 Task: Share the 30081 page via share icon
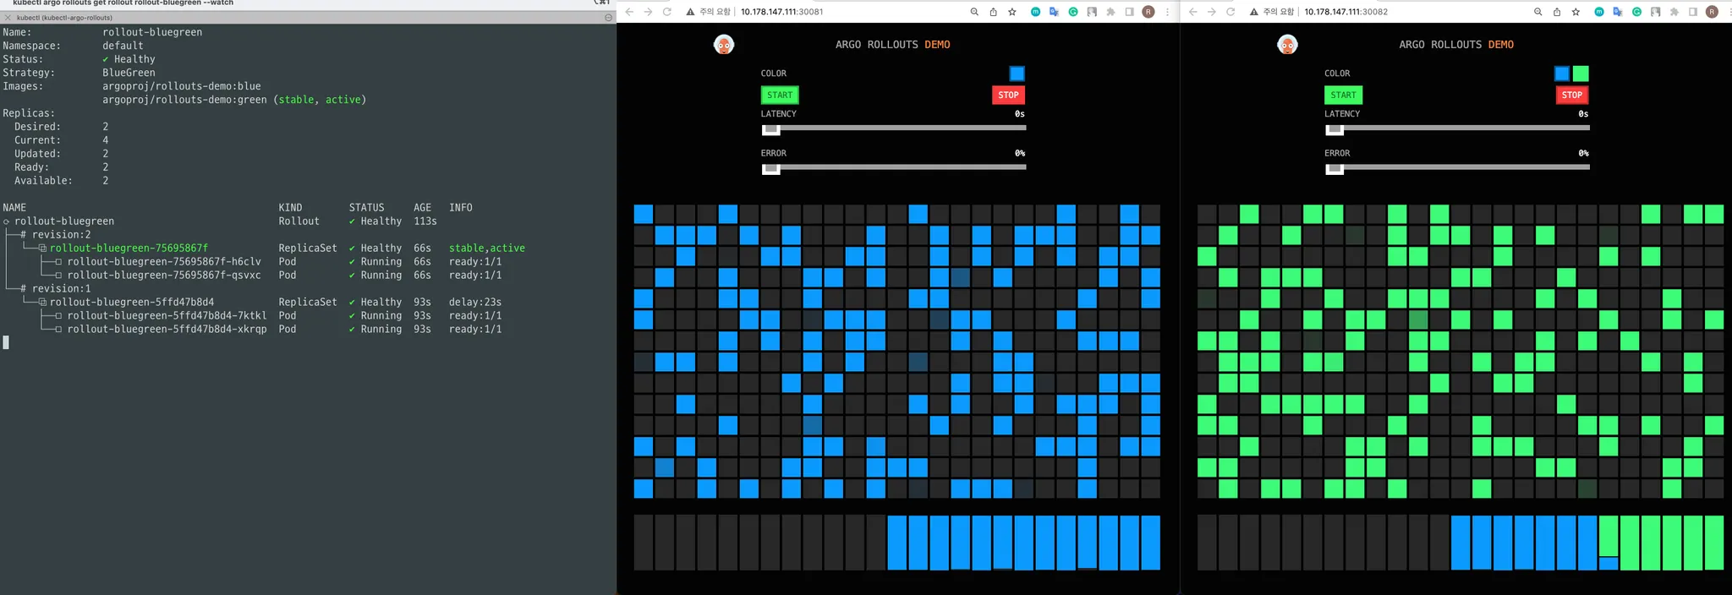pyautogui.click(x=993, y=12)
